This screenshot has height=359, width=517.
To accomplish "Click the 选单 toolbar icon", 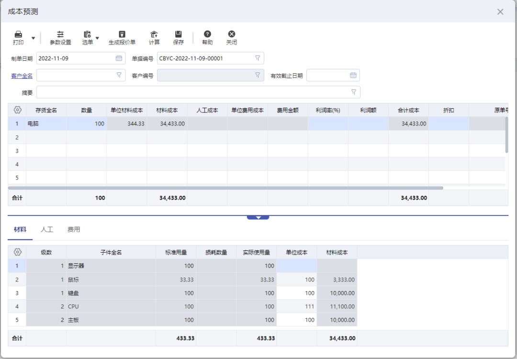I will [x=87, y=34].
